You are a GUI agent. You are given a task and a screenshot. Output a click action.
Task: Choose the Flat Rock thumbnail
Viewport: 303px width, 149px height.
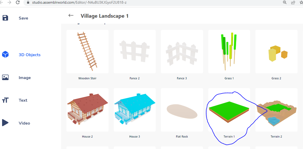pos(182,110)
